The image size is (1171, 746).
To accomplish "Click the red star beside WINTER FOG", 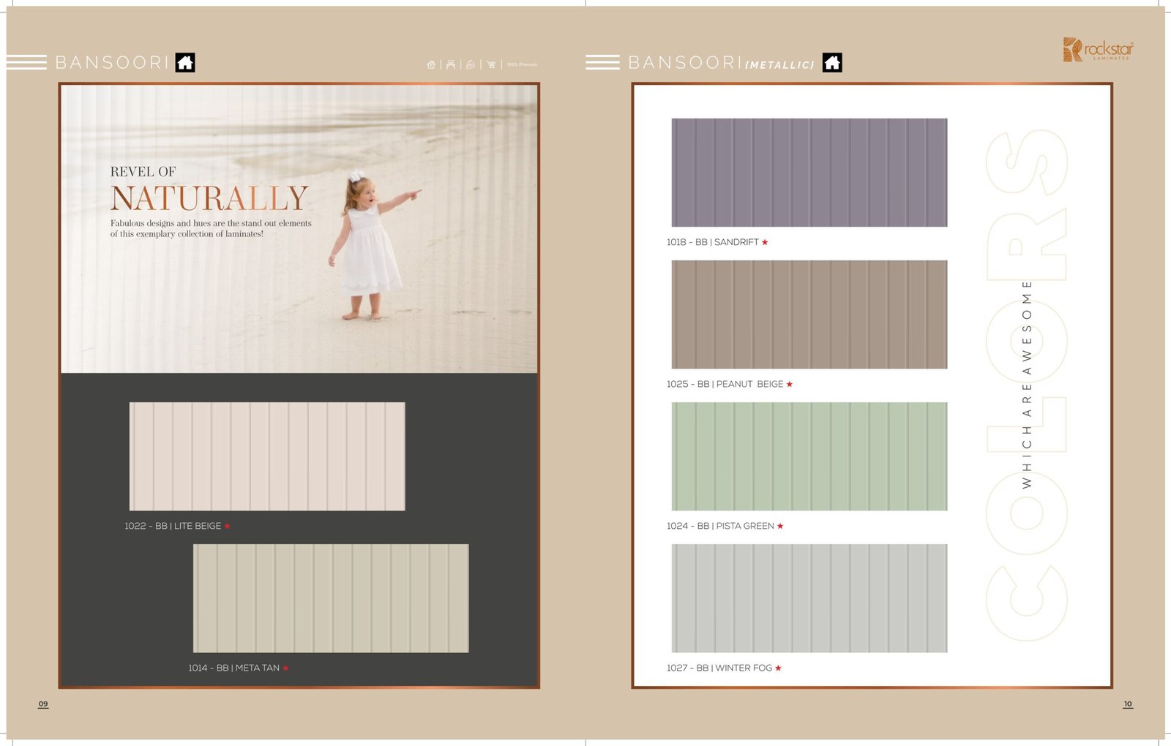I will click(779, 668).
